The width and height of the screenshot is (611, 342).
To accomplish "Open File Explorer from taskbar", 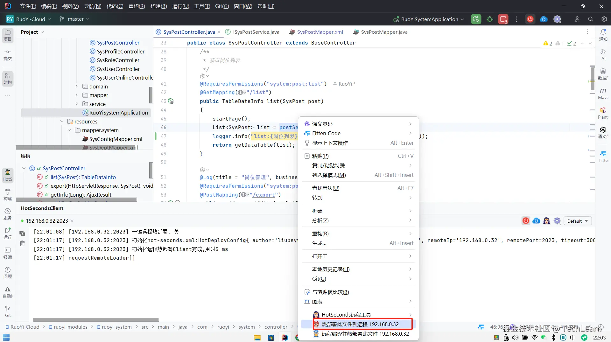I will (x=257, y=338).
